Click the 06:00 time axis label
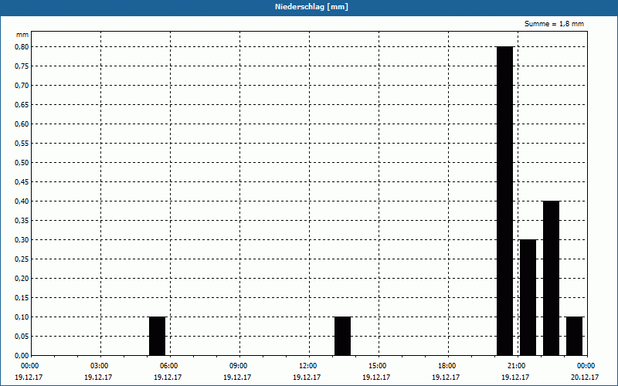The width and height of the screenshot is (618, 386). (168, 366)
